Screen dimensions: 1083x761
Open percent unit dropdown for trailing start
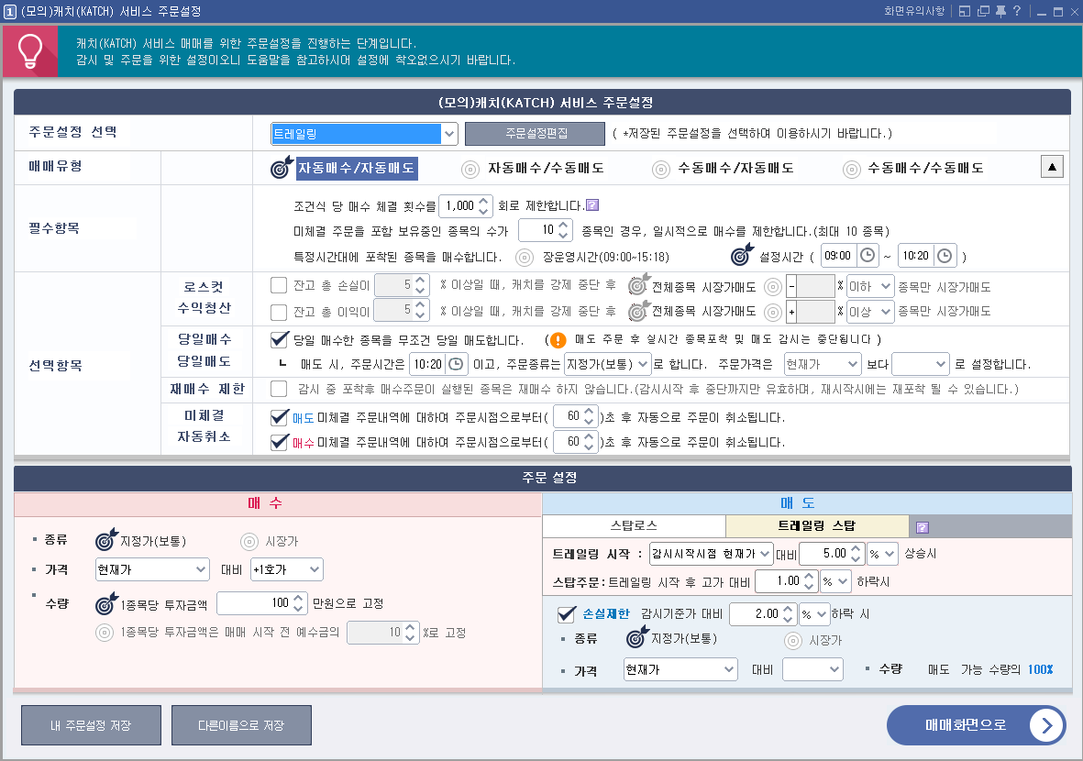pos(883,554)
